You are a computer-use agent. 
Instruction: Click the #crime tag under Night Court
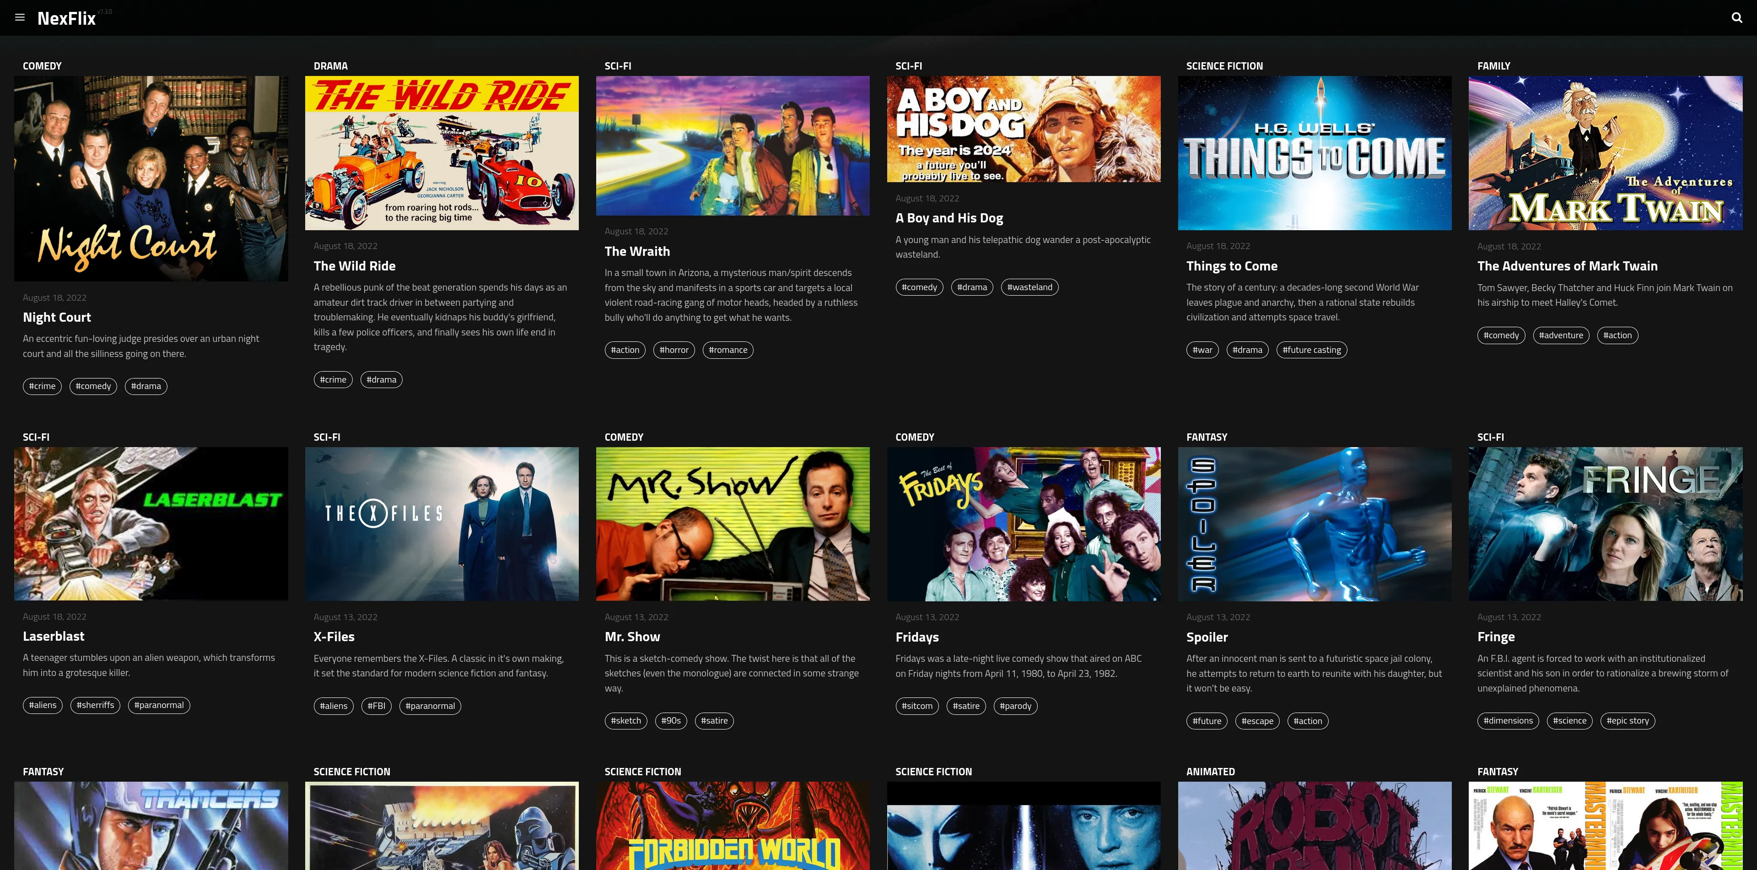42,386
